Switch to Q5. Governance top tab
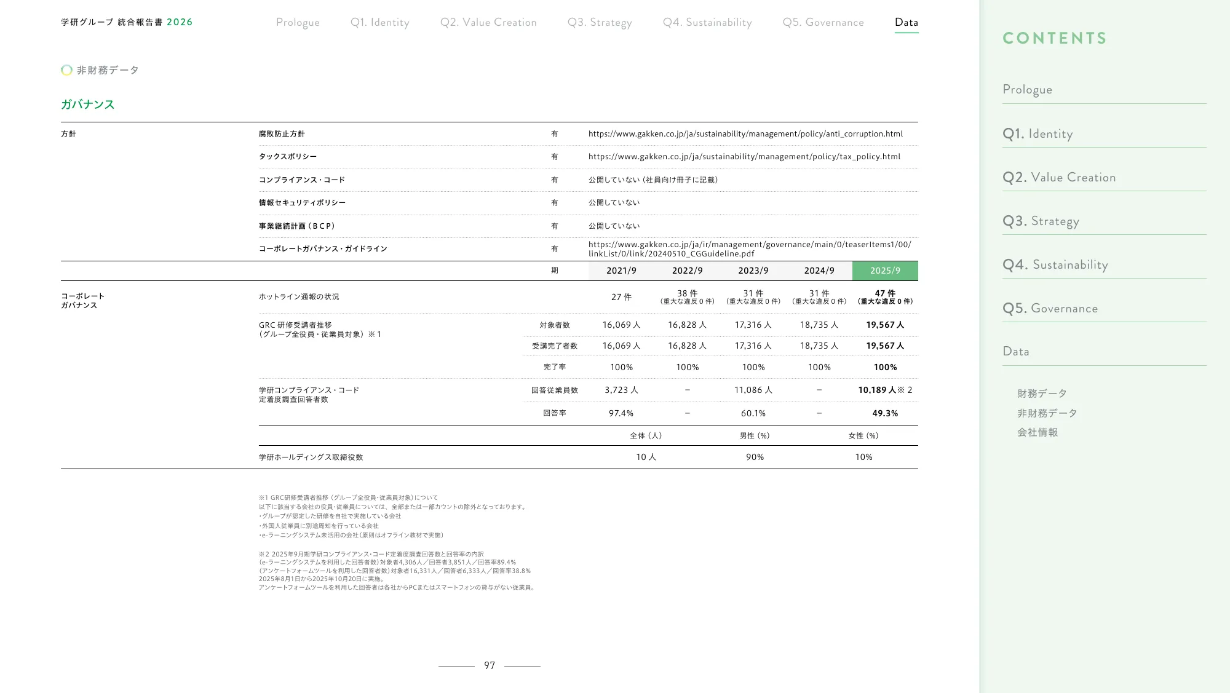Screen dimensions: 1230x693 pyautogui.click(x=823, y=23)
